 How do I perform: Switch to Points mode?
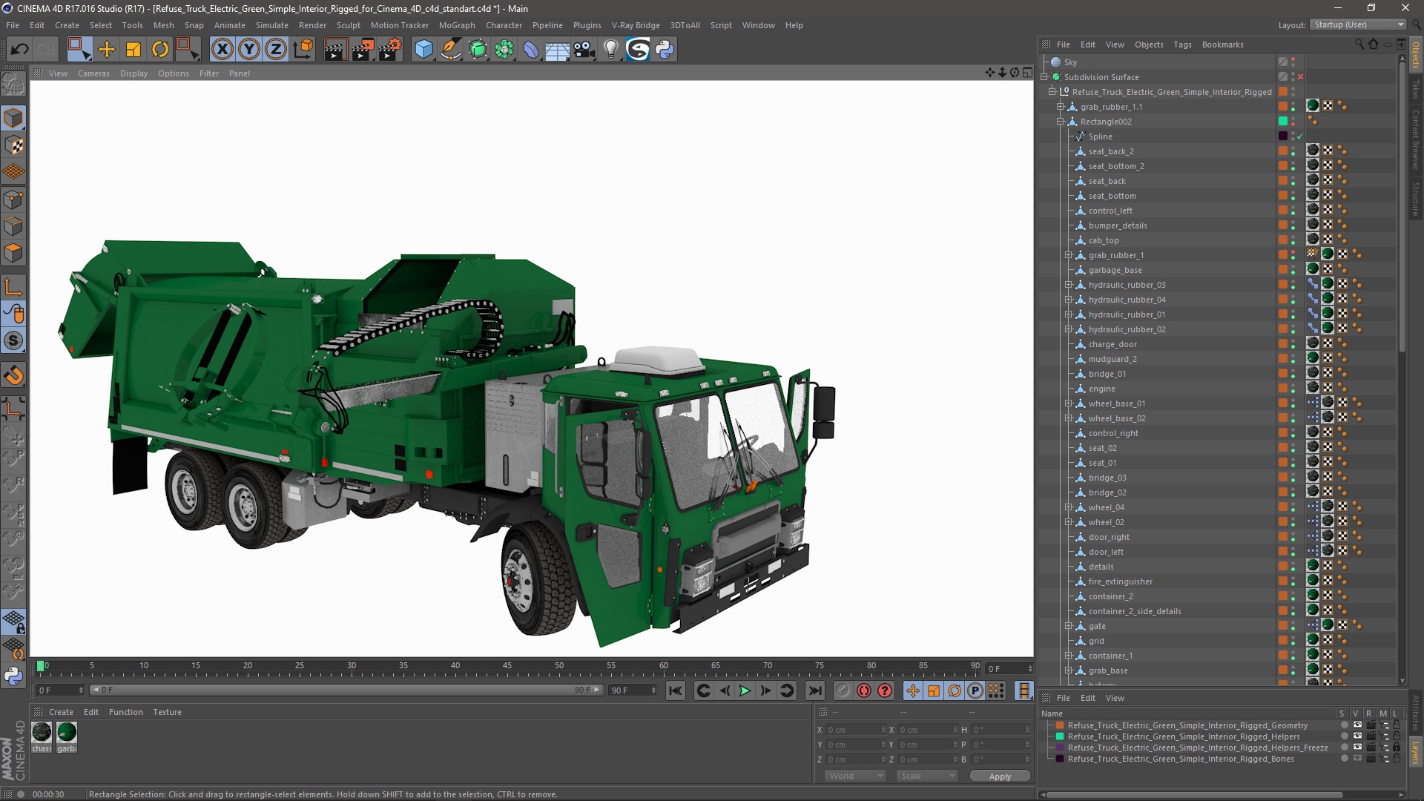[13, 200]
